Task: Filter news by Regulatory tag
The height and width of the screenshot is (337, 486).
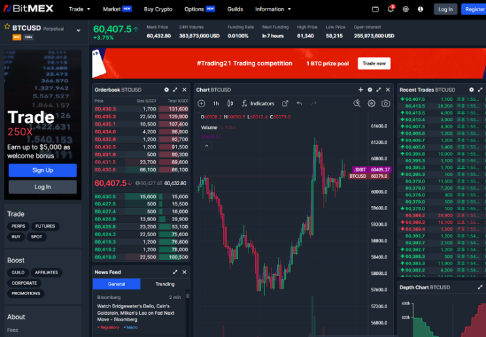Action: pyautogui.click(x=109, y=327)
